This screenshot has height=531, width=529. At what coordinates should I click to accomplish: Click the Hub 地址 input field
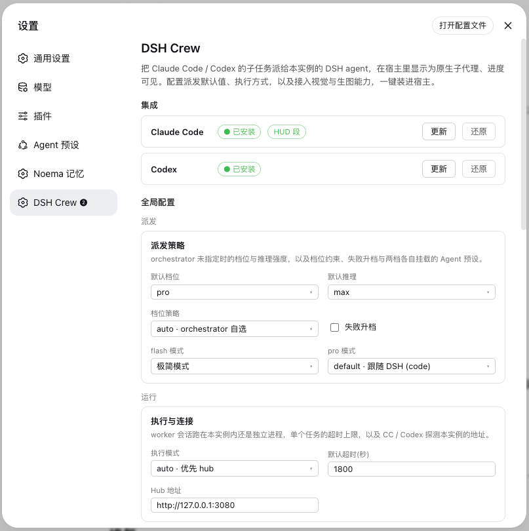click(235, 505)
